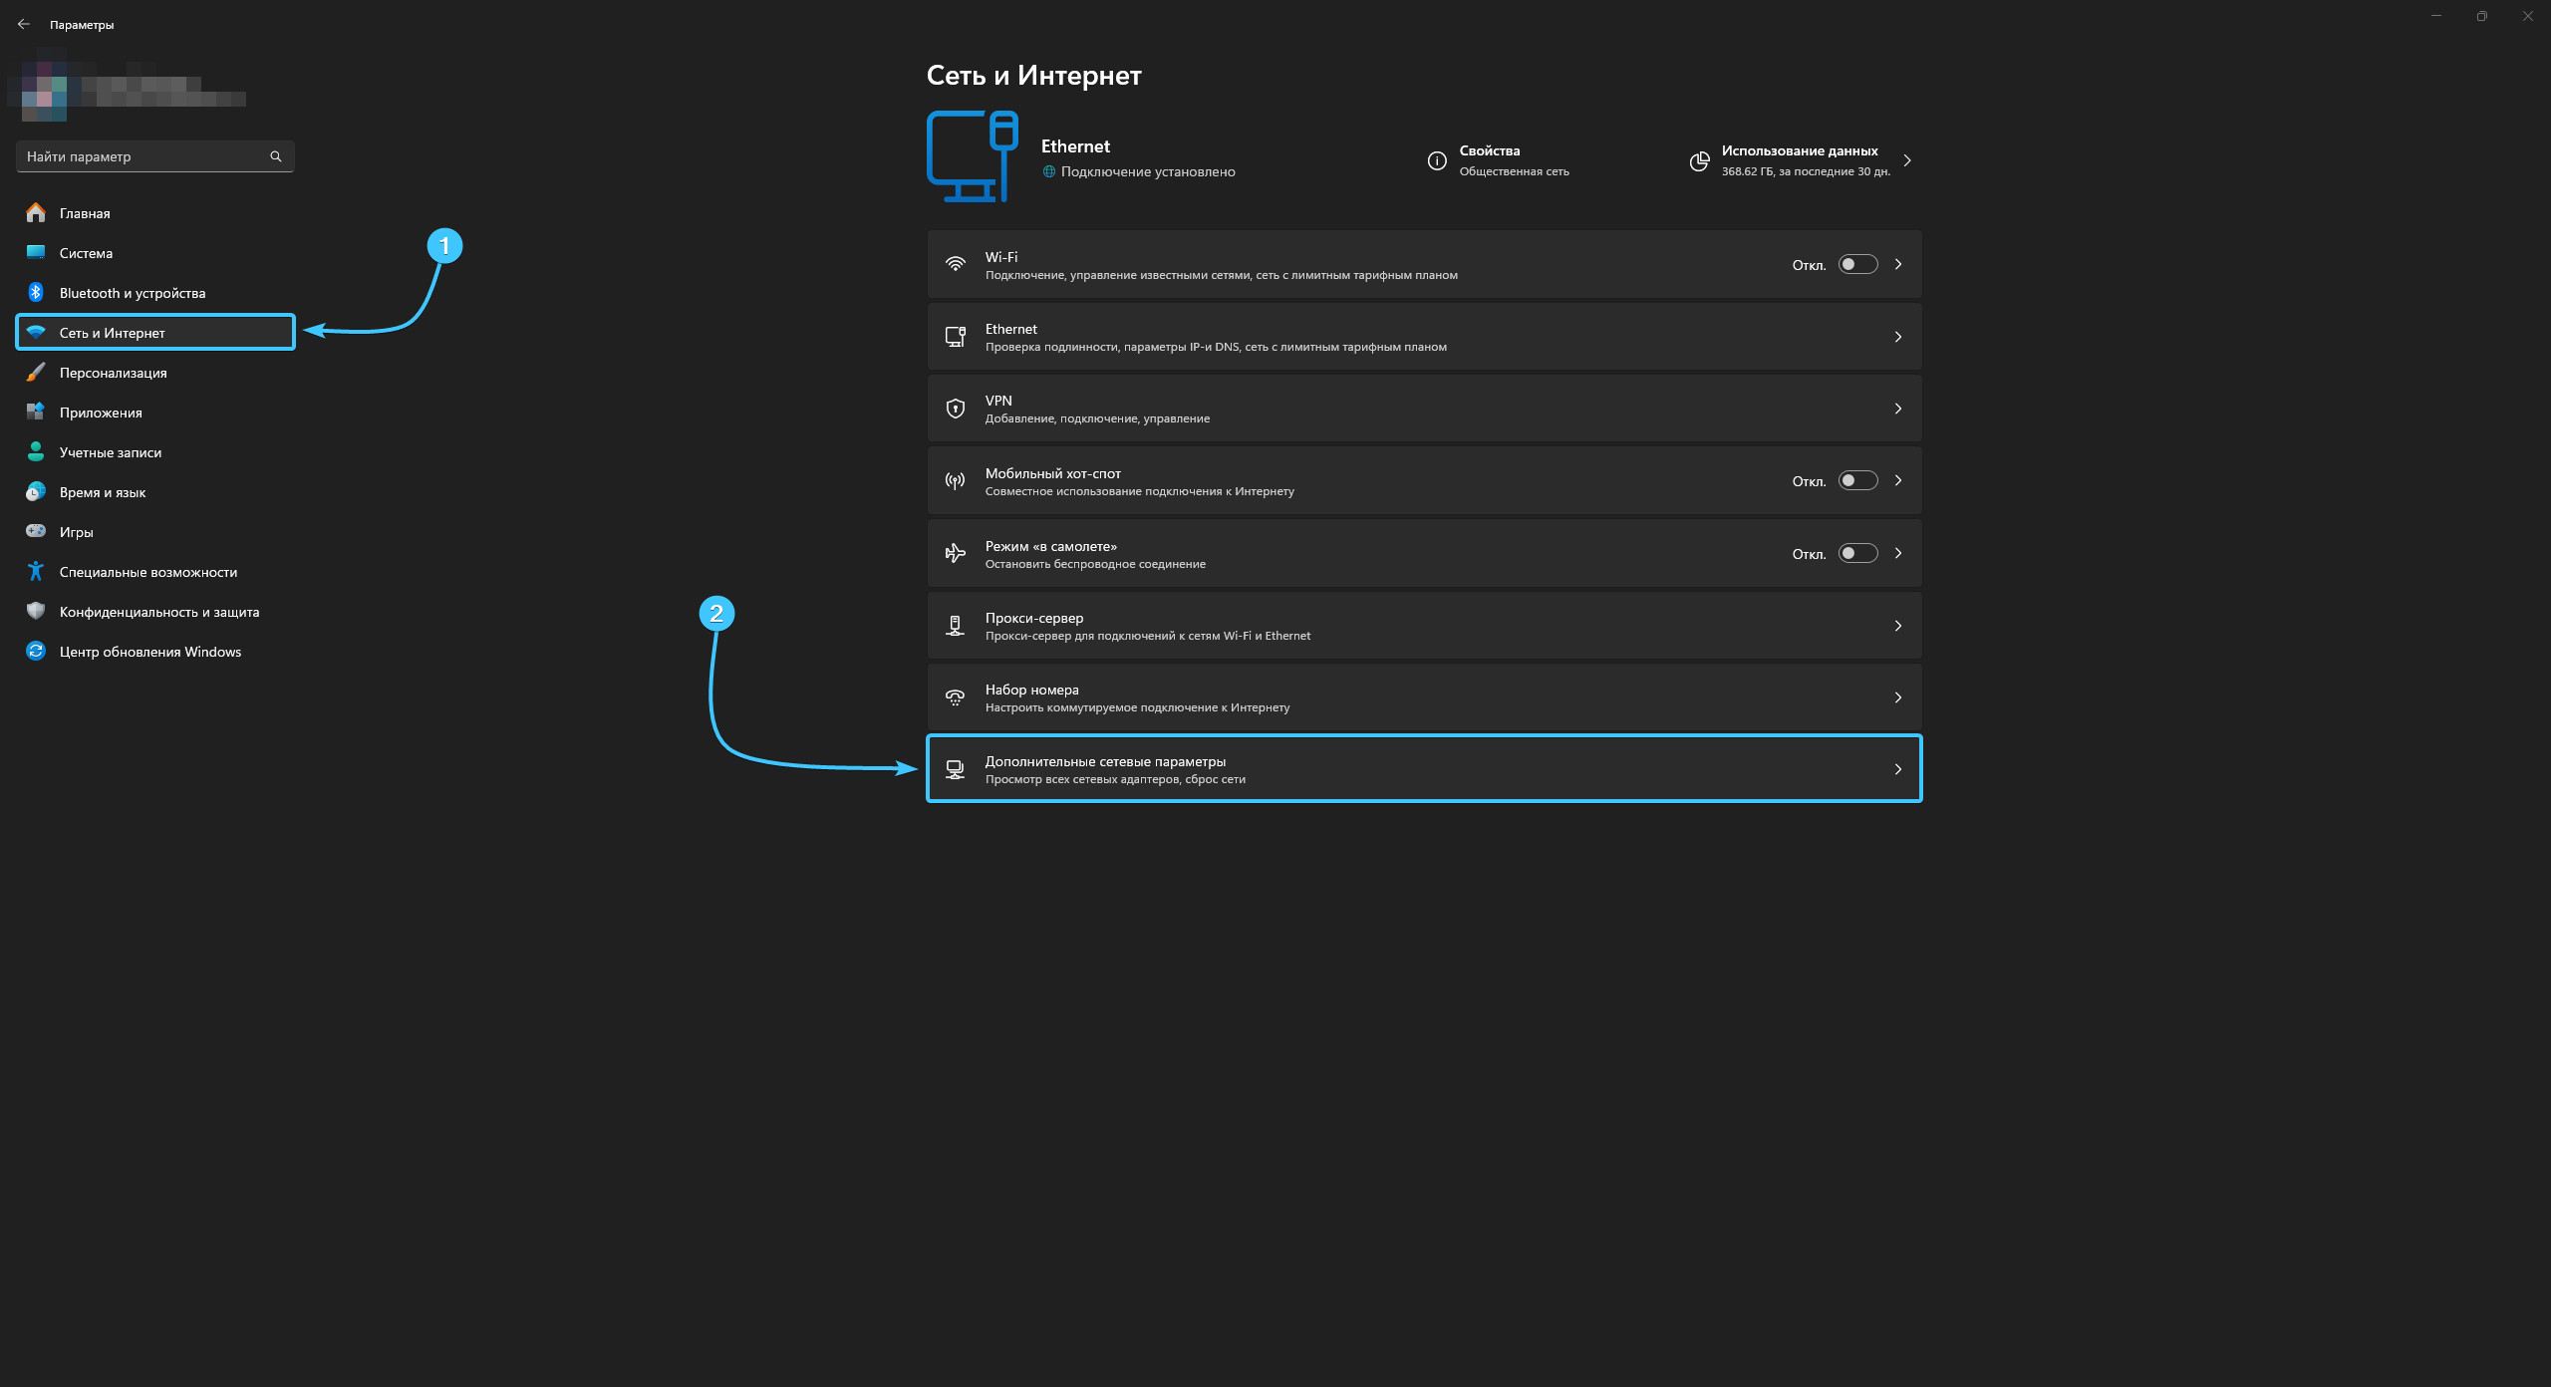Click the airplane mode icon

coord(955,553)
